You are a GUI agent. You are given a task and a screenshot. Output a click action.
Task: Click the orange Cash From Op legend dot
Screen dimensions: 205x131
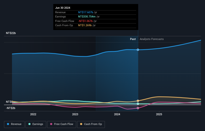pos(81,124)
